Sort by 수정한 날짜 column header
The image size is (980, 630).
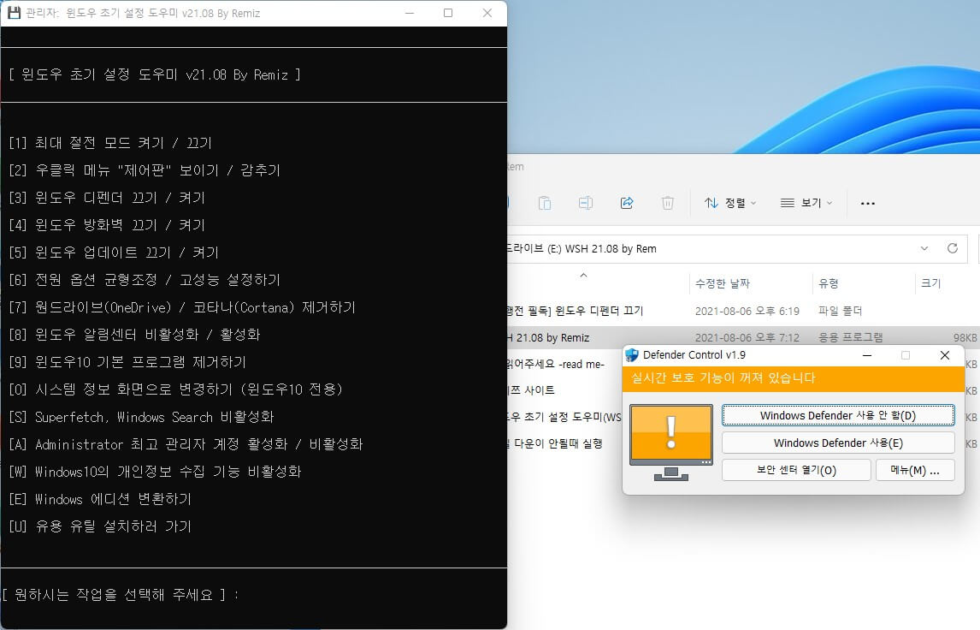coord(723,283)
